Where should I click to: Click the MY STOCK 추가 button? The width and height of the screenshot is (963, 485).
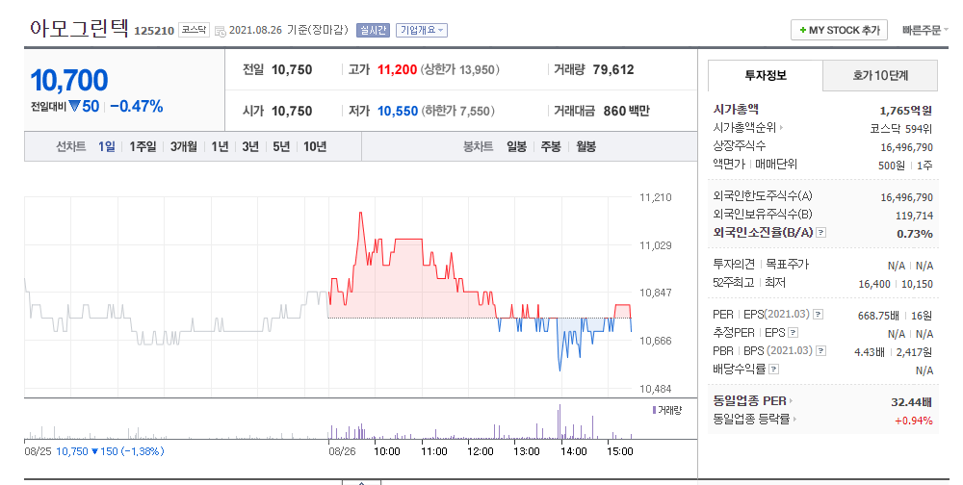click(x=839, y=30)
